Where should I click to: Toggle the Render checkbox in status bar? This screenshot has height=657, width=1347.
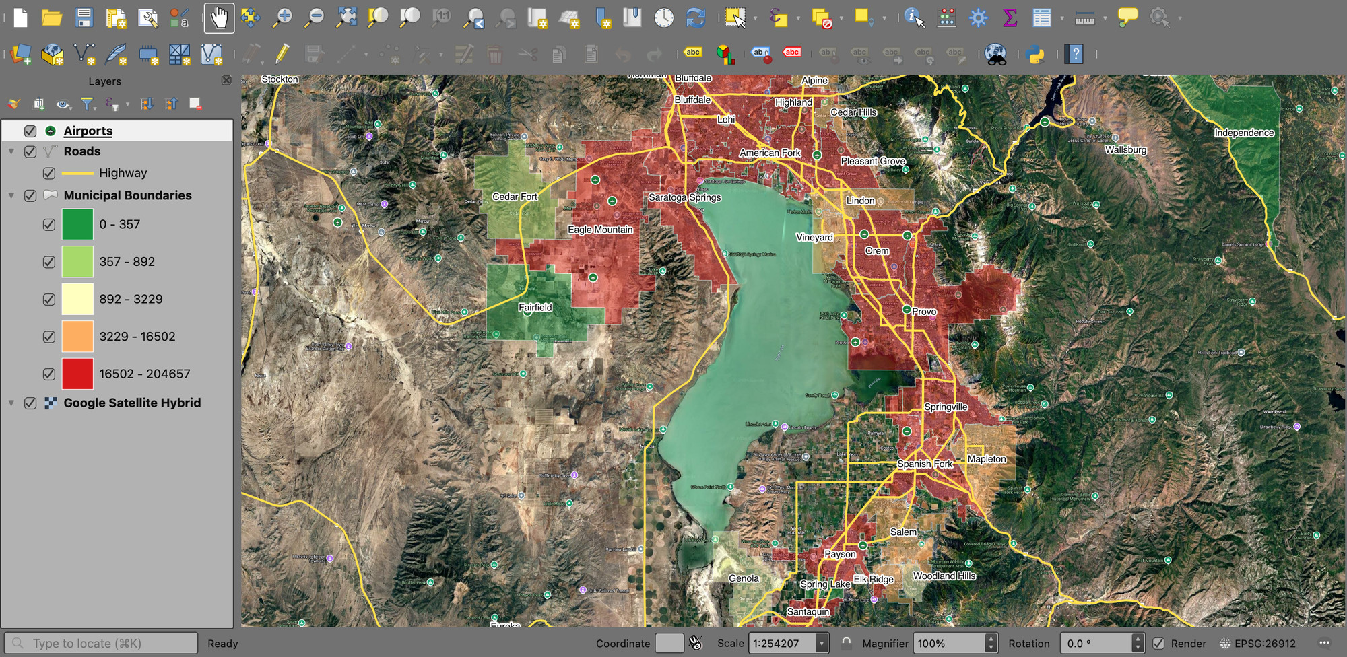coord(1158,644)
